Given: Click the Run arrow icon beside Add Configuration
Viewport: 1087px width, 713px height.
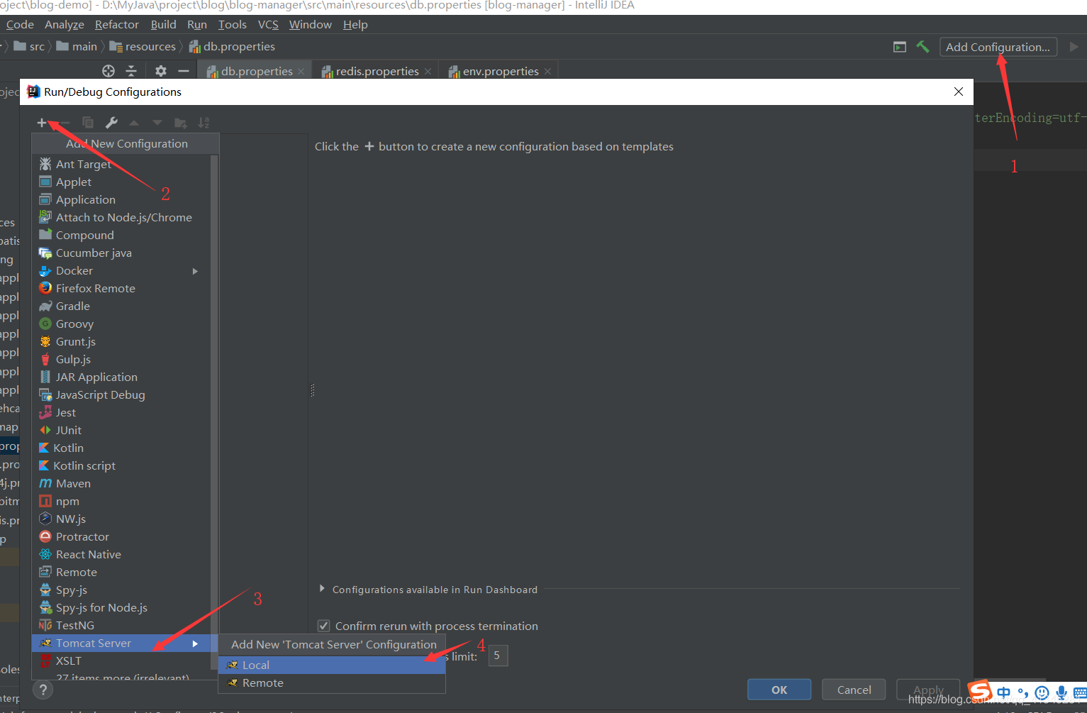Looking at the screenshot, I should coord(1074,47).
